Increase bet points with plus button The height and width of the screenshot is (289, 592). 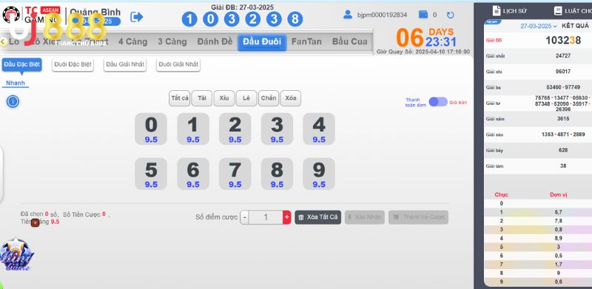(x=286, y=217)
